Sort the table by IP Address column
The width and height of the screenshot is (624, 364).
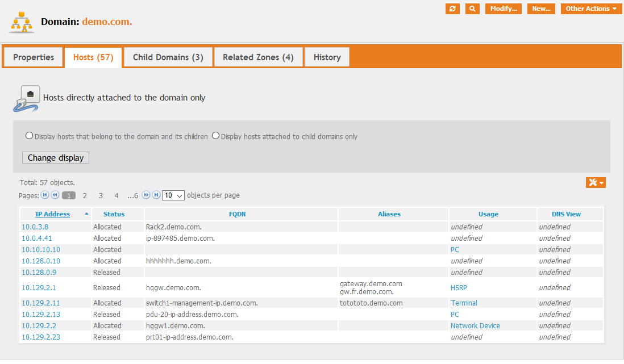[52, 214]
